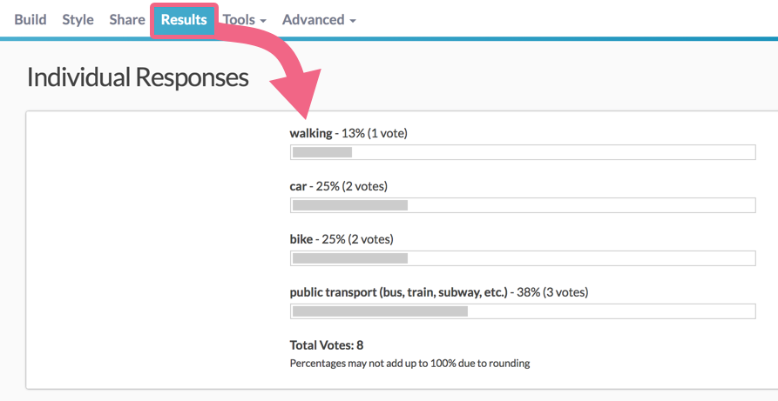This screenshot has height=401, width=778.
Task: Open the Build tab
Action: (x=30, y=19)
